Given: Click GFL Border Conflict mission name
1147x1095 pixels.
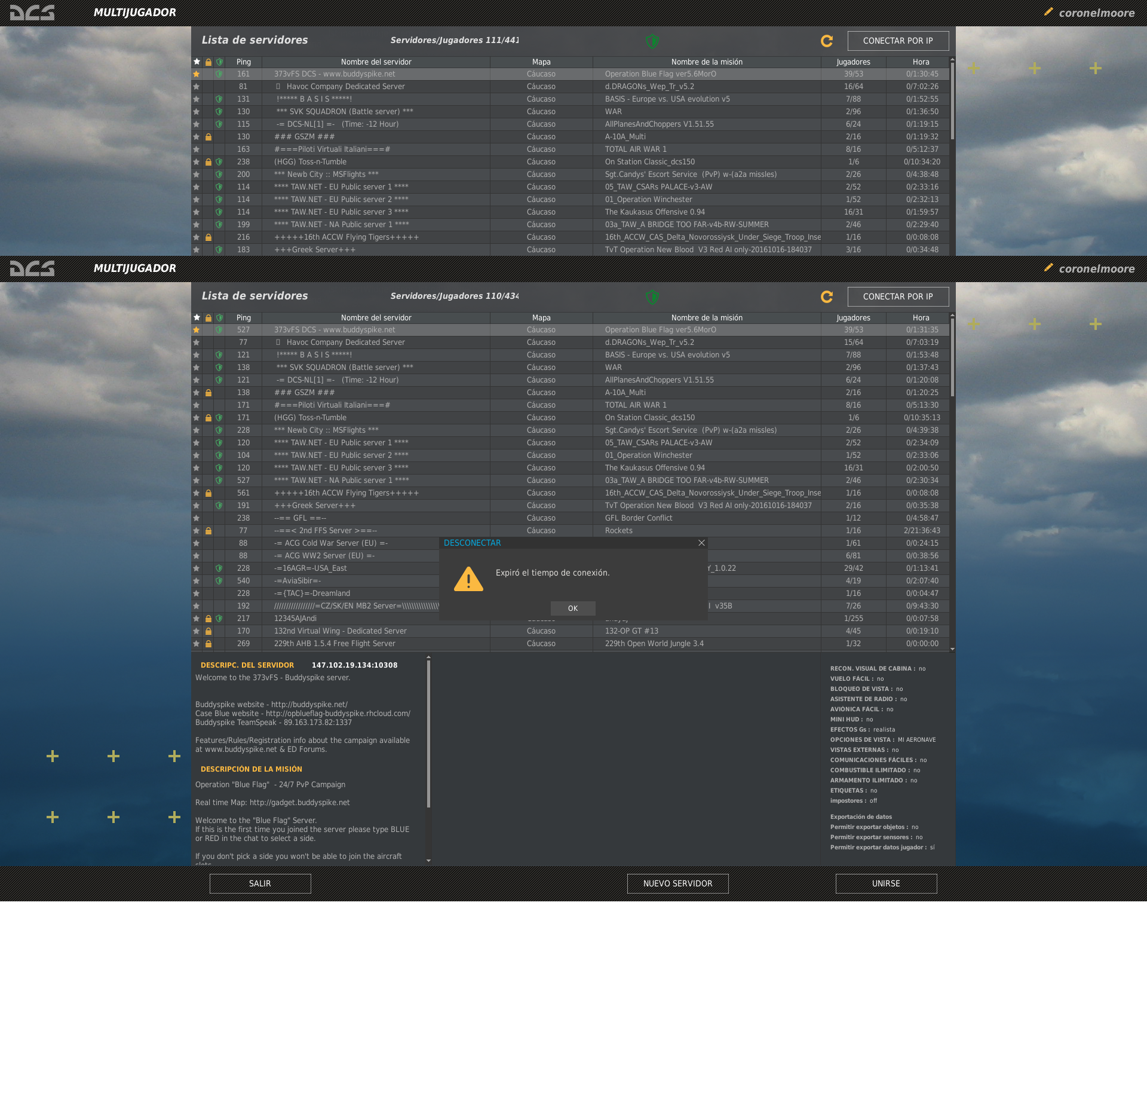Looking at the screenshot, I should (x=639, y=518).
